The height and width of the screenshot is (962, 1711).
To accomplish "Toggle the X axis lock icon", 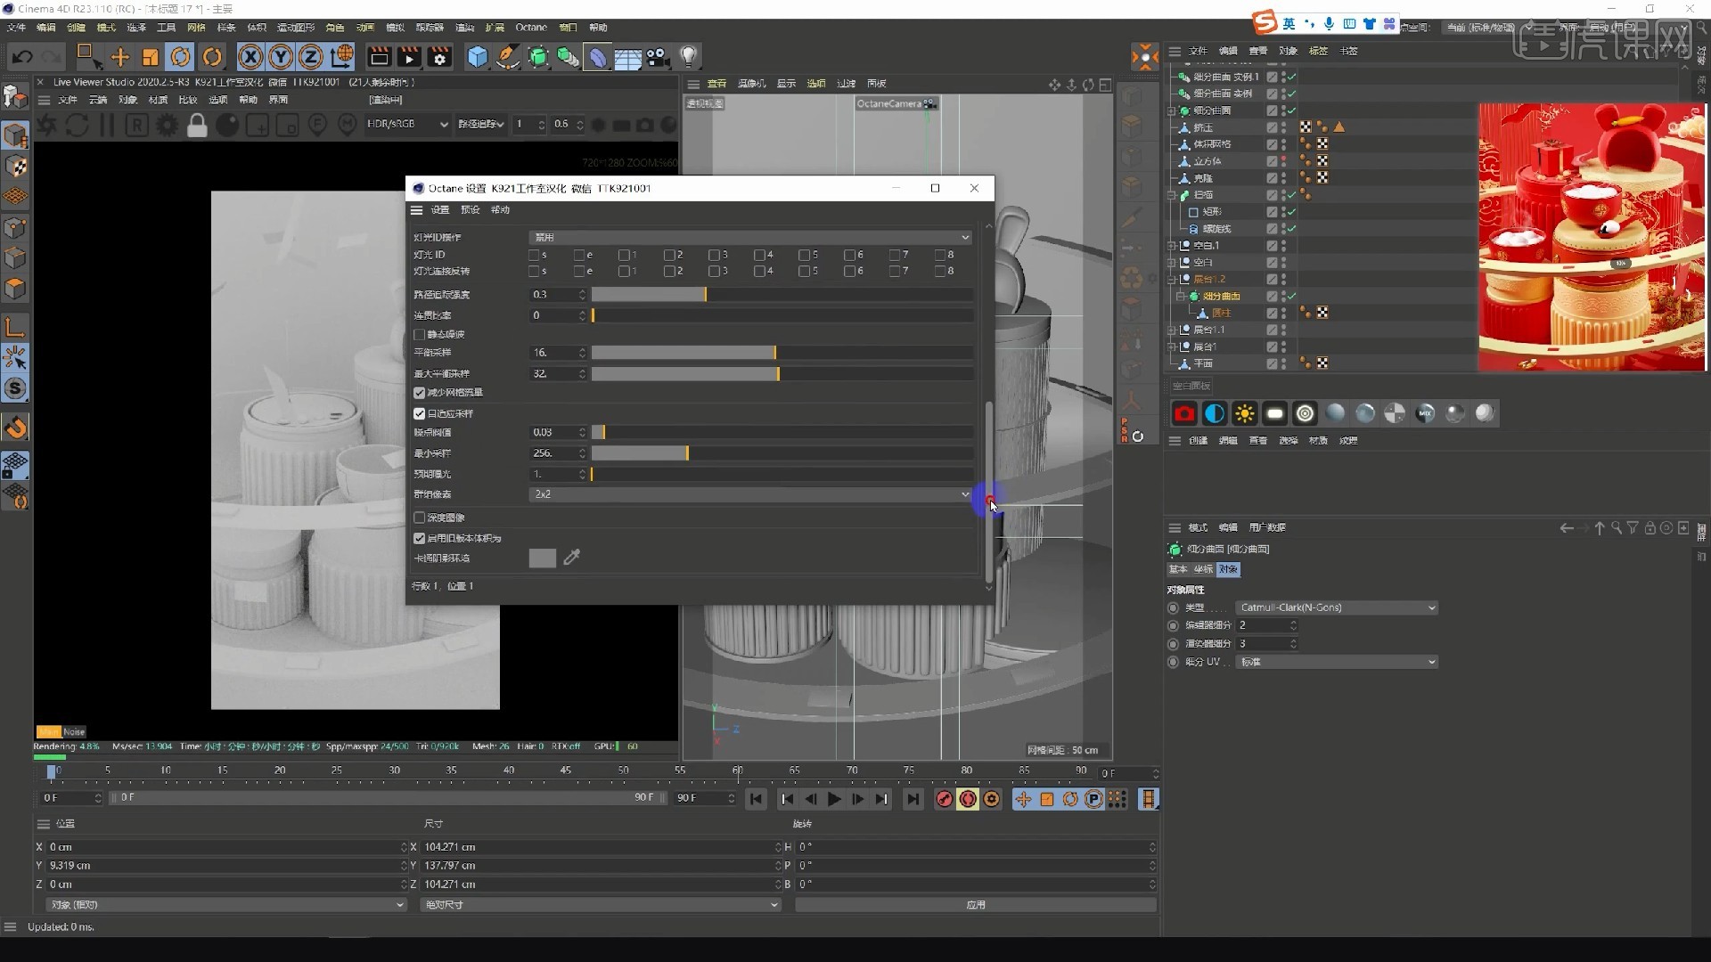I will pos(250,57).
